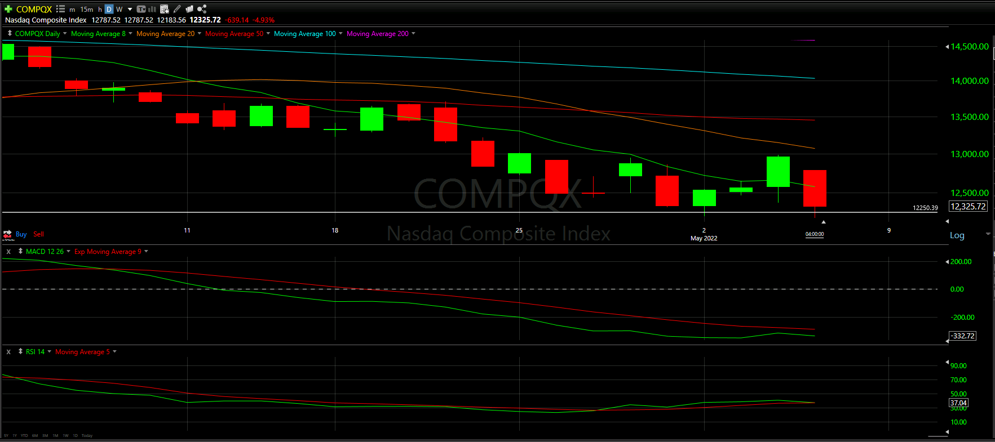Set chart range to 6M
The height and width of the screenshot is (442, 995).
pyautogui.click(x=35, y=436)
